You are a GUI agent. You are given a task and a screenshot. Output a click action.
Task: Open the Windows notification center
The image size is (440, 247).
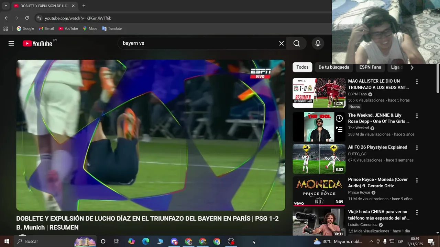[431, 242]
